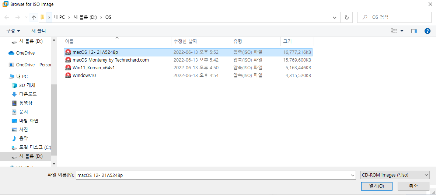Select macOS 12- 21A5248p ISO file icon

click(x=68, y=52)
